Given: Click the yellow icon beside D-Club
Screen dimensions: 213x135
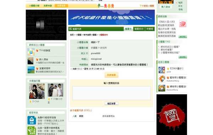Looking at the screenshot, I should tap(31, 101).
